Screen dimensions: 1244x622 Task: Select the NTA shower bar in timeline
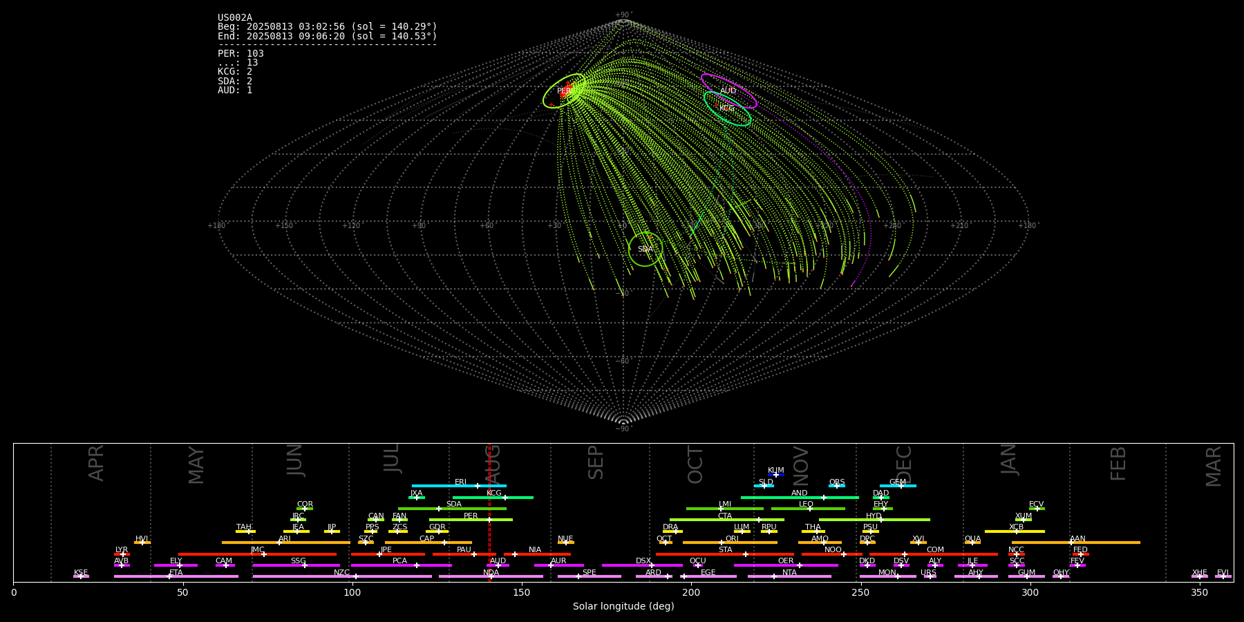tap(789, 576)
